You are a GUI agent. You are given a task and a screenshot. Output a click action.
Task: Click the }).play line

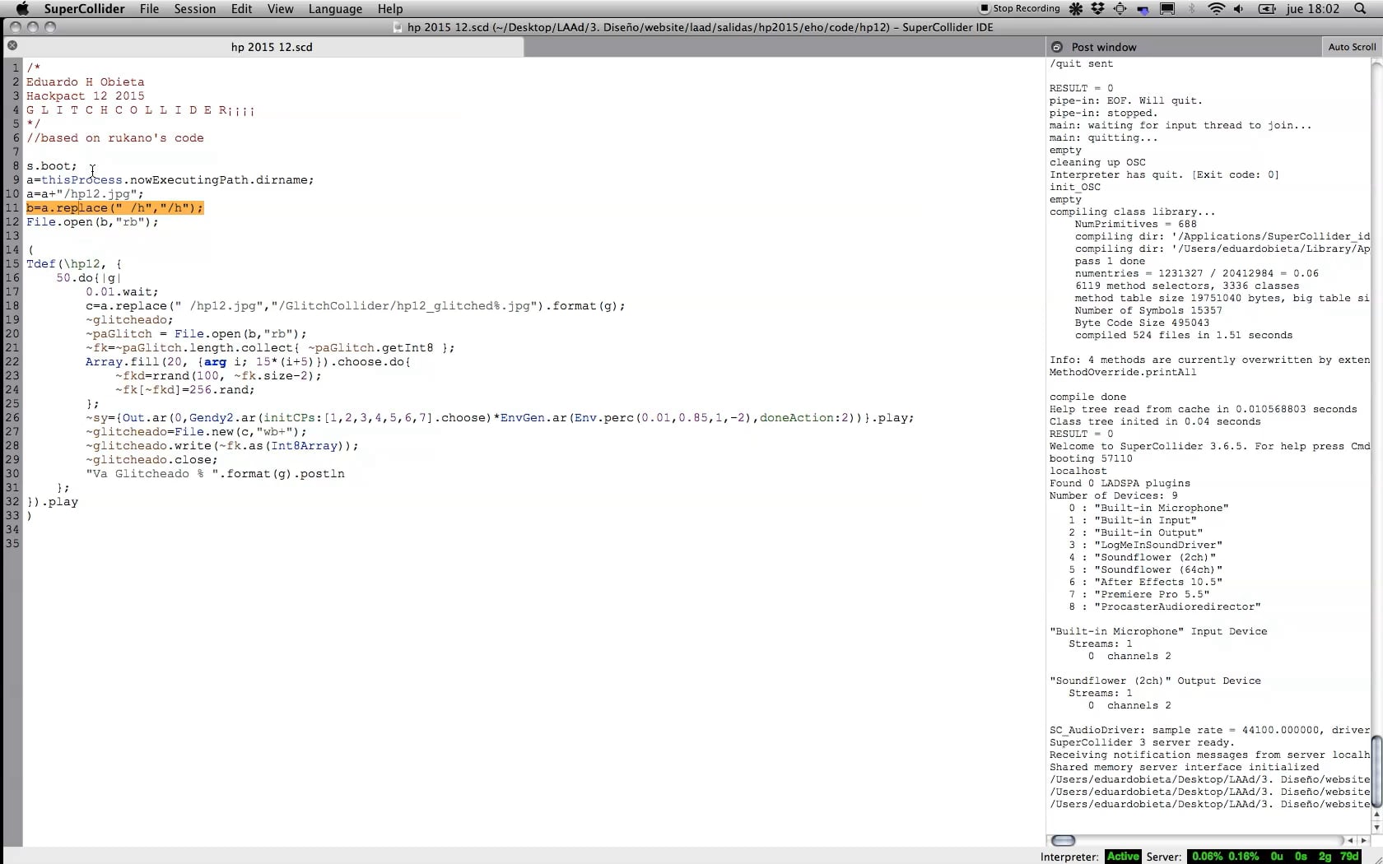tap(53, 501)
